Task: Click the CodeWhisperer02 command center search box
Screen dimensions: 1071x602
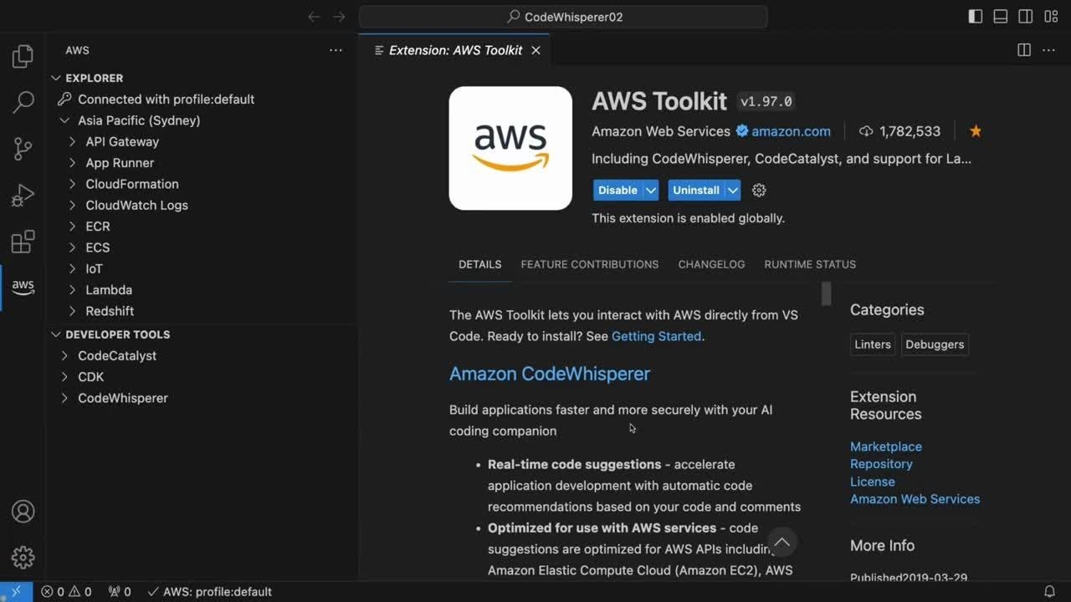Action: 563,17
